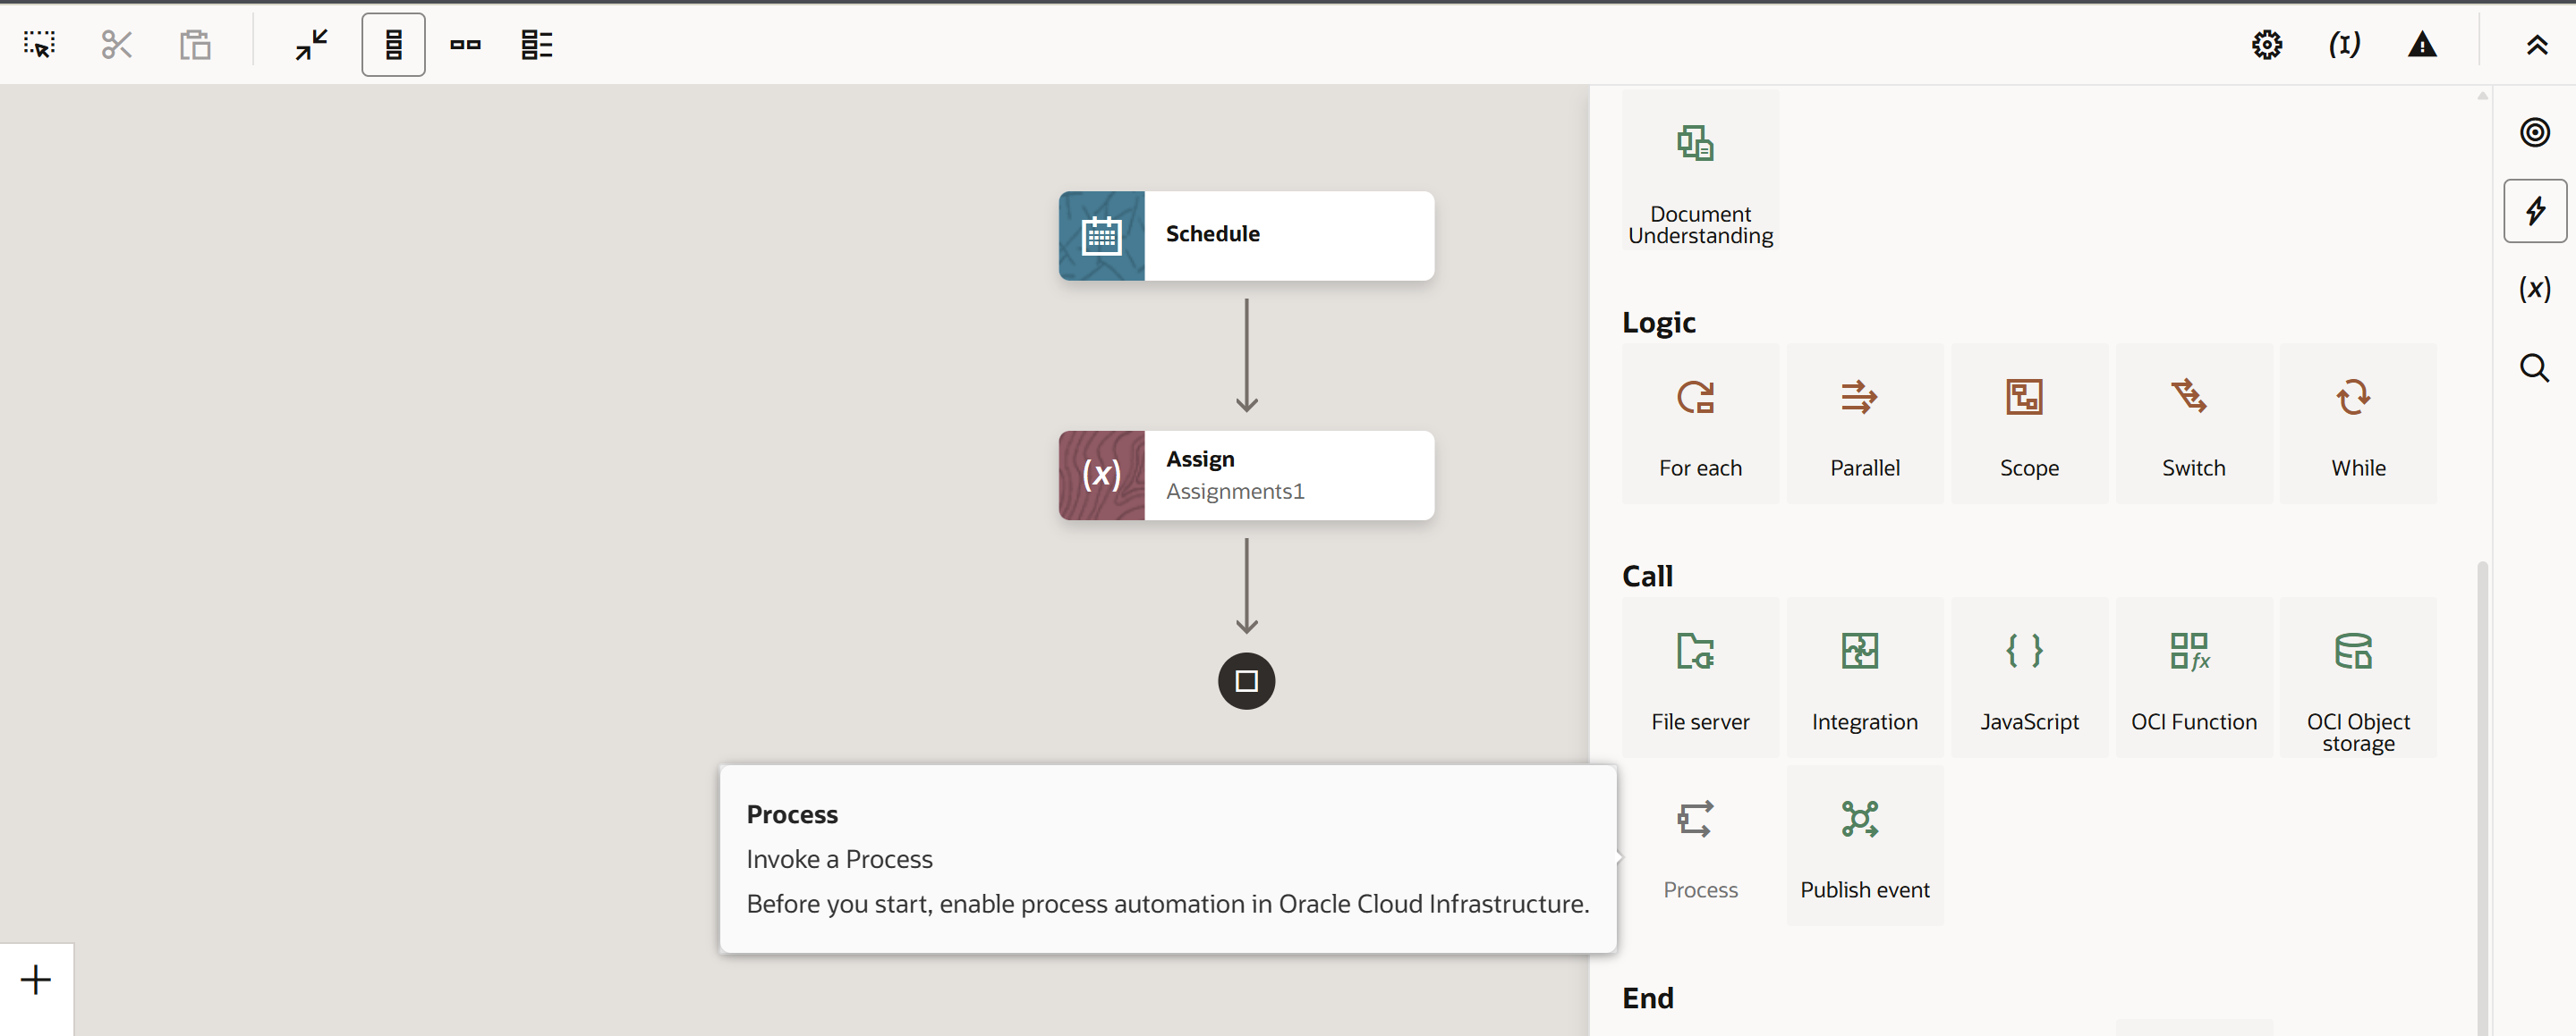This screenshot has width=2576, height=1036.
Task: Select the Switch logic action
Action: (x=2193, y=425)
